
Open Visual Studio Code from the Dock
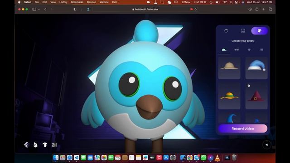pyautogui.click(x=77, y=158)
